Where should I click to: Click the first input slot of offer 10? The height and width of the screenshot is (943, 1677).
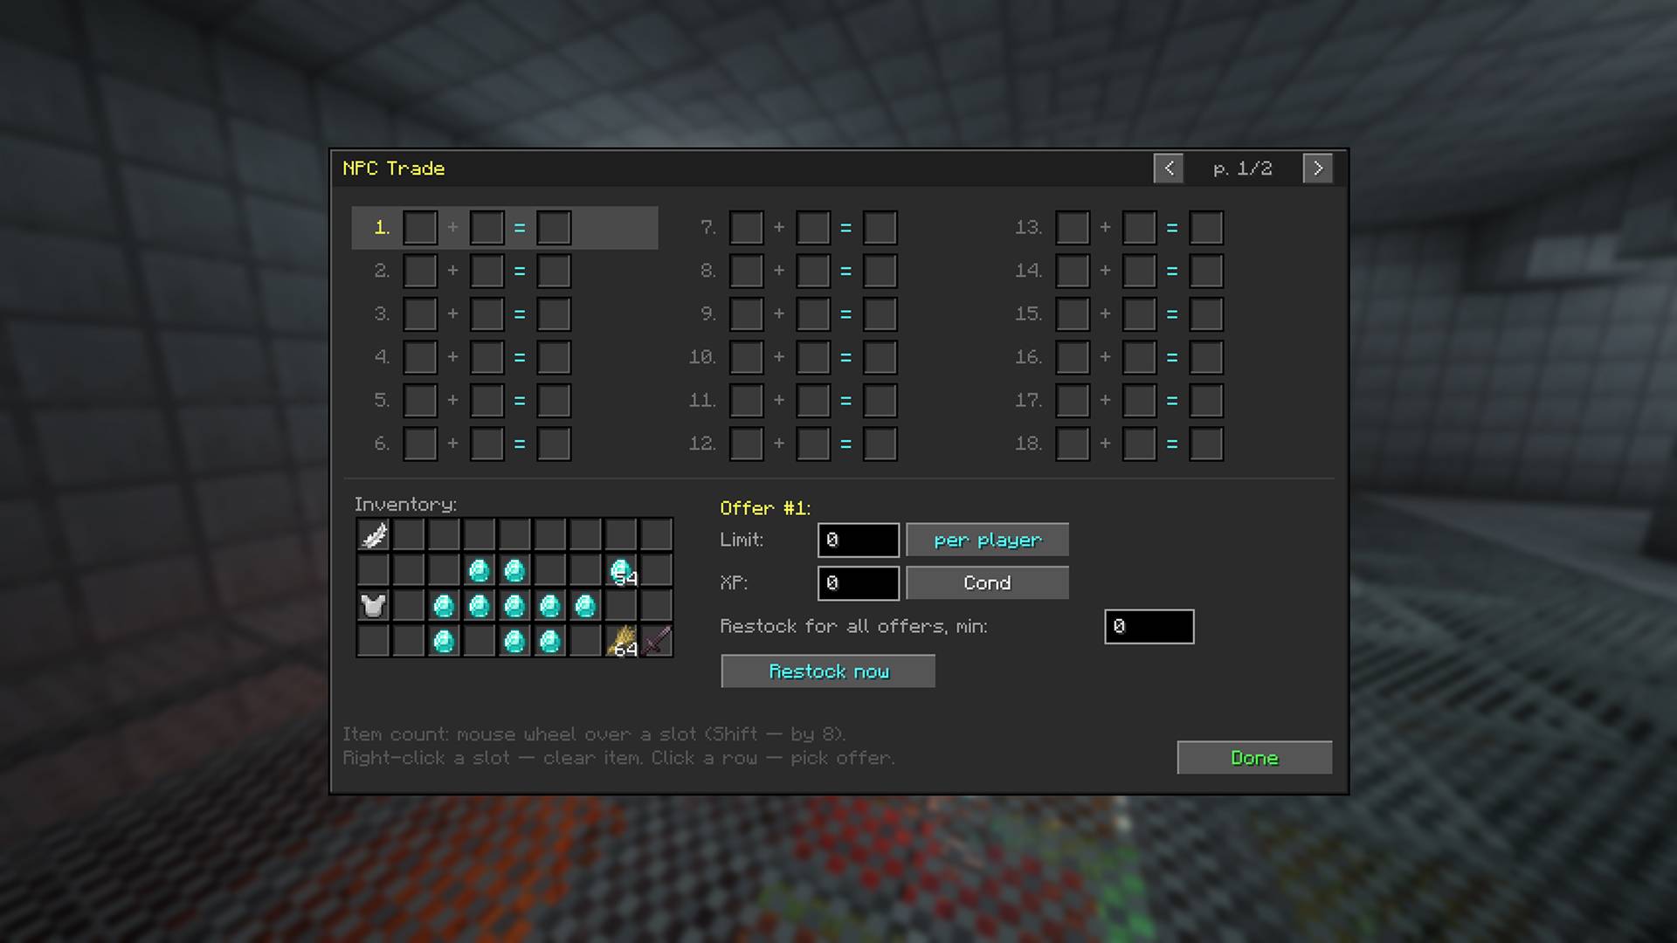click(x=746, y=357)
